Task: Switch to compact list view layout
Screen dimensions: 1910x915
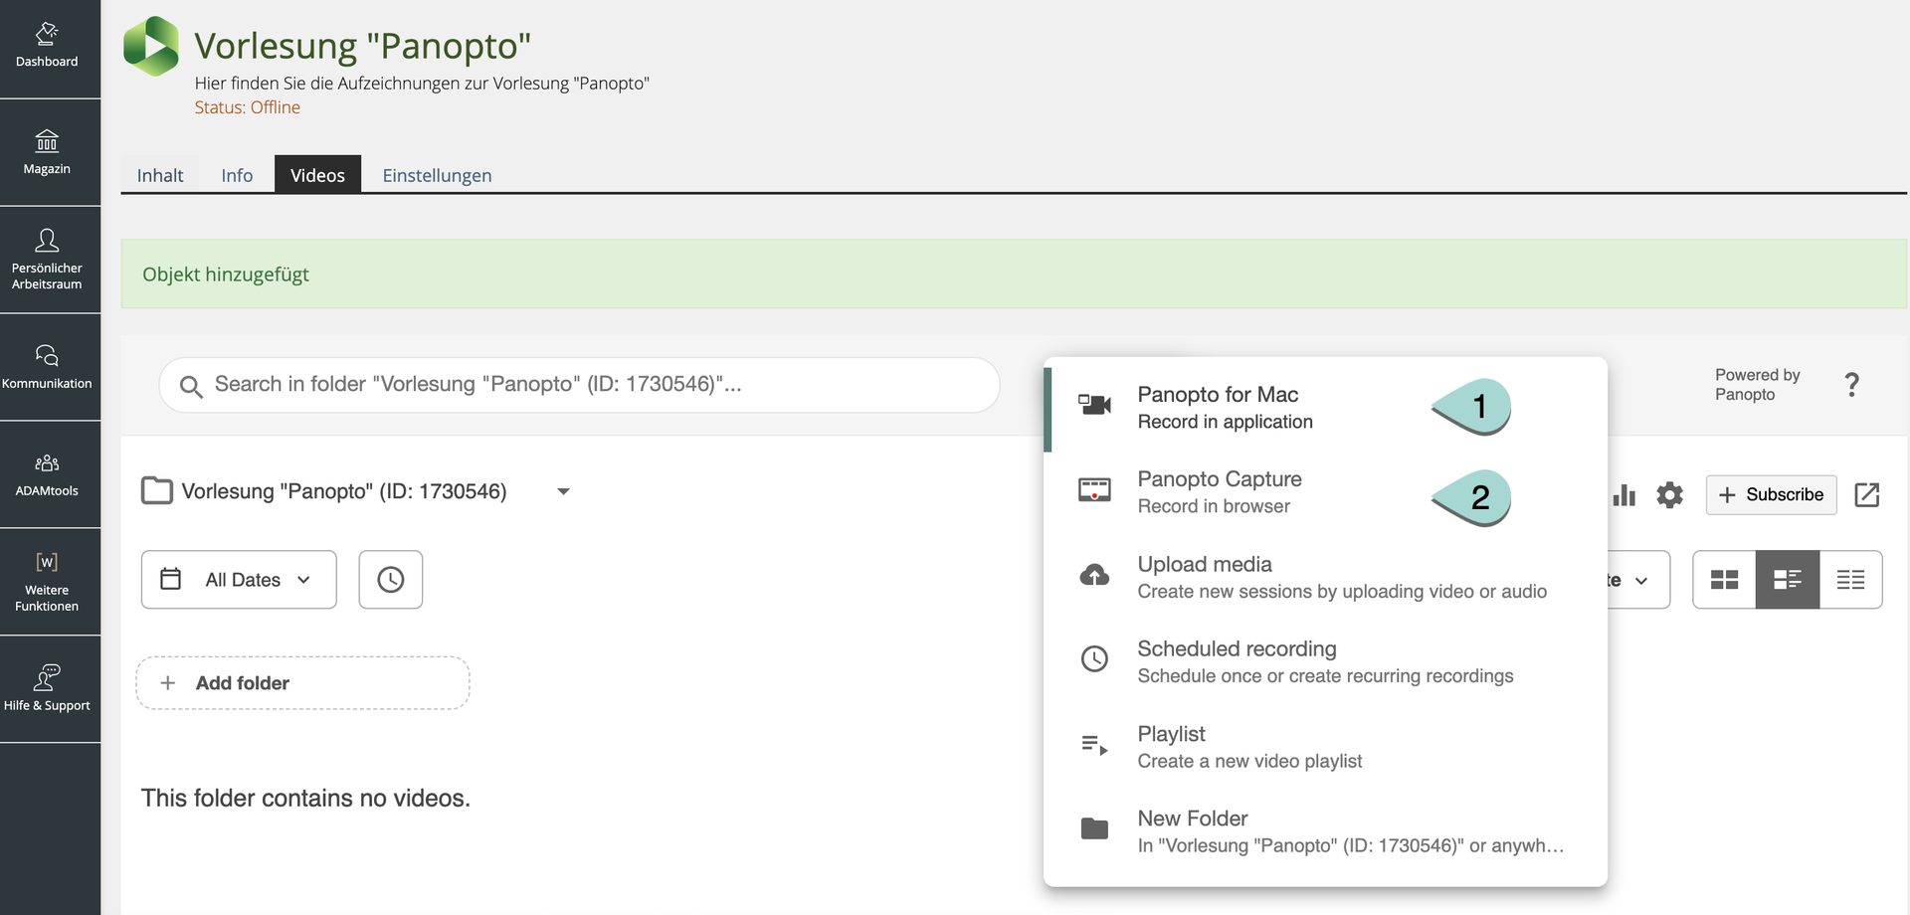Action: 1850,580
